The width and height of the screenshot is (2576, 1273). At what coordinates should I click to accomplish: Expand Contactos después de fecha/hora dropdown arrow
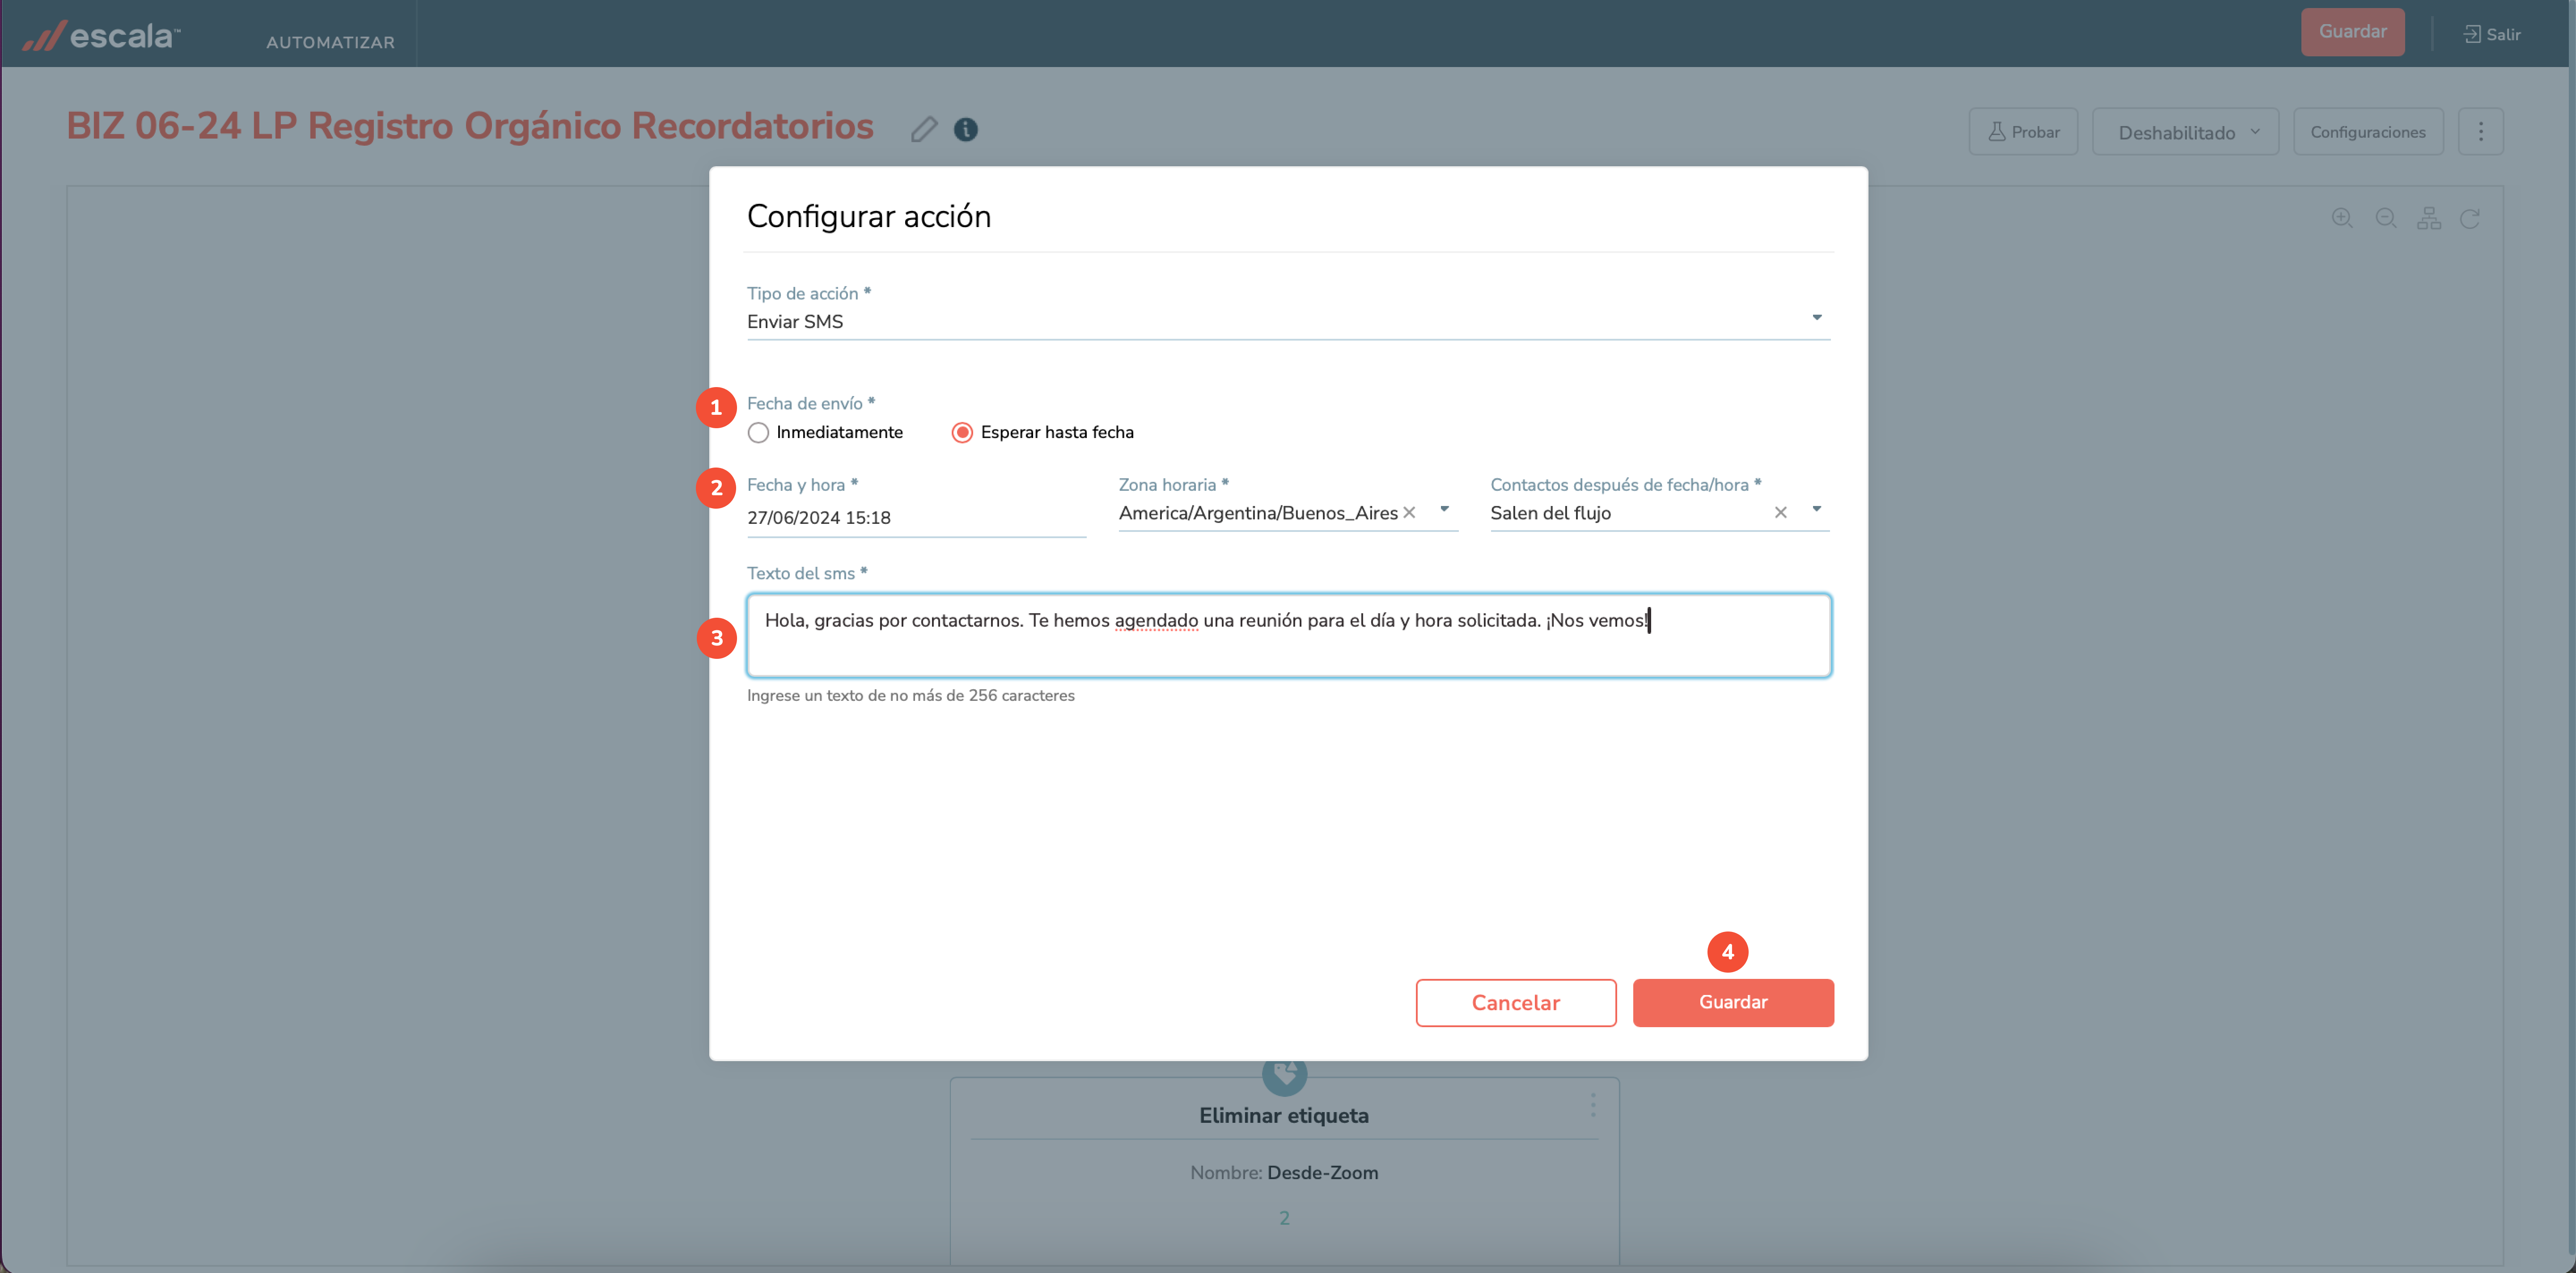coord(1816,510)
